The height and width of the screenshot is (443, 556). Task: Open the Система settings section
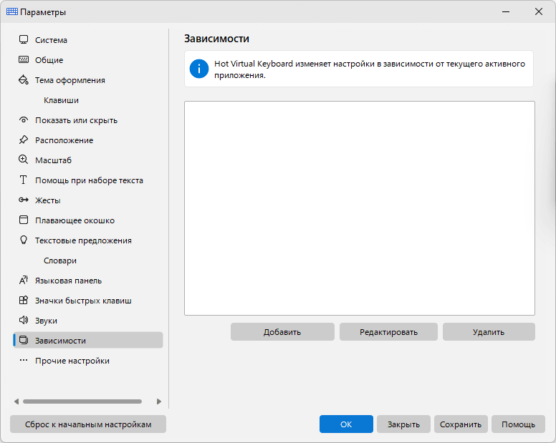point(88,40)
